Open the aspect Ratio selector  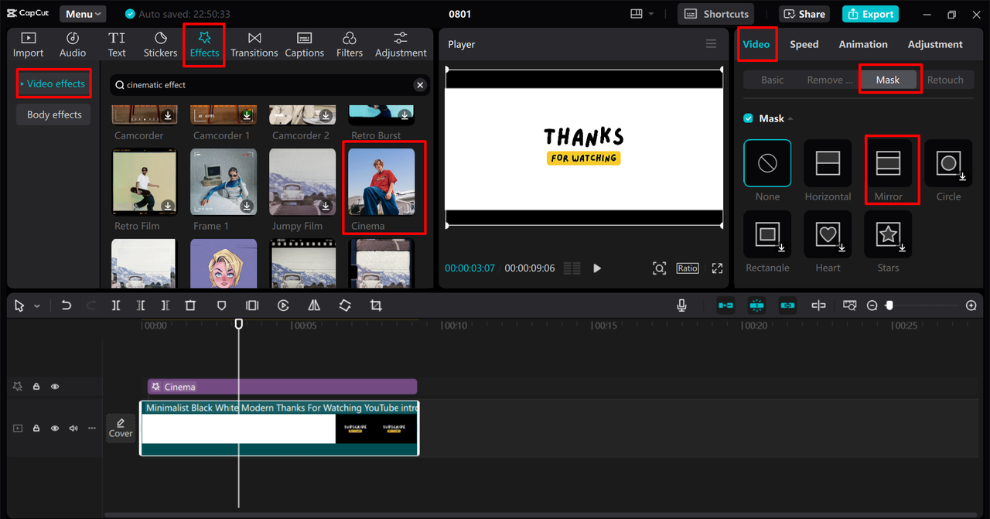(688, 268)
